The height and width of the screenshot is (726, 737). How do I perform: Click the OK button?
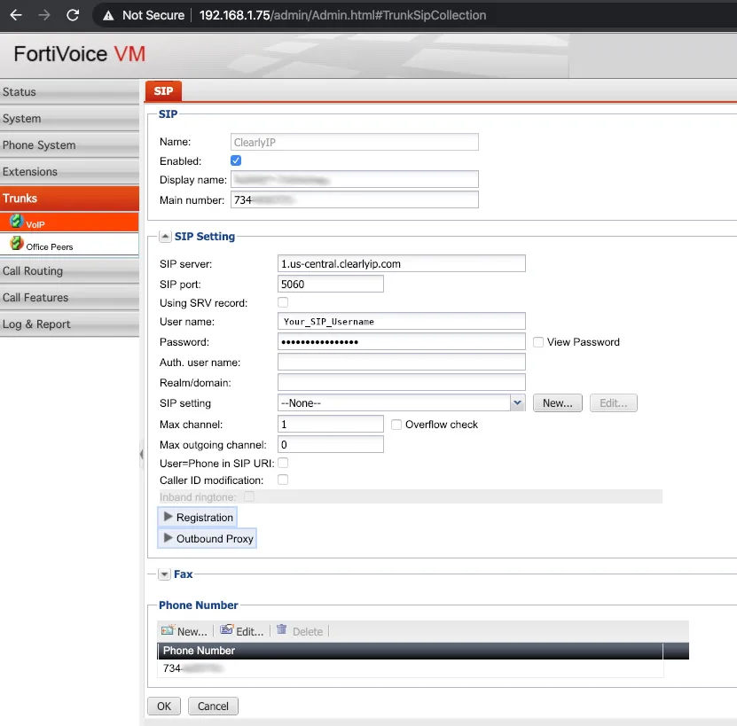click(164, 706)
